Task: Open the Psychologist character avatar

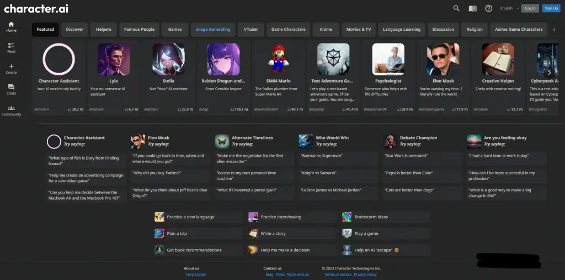Action: 388,59
